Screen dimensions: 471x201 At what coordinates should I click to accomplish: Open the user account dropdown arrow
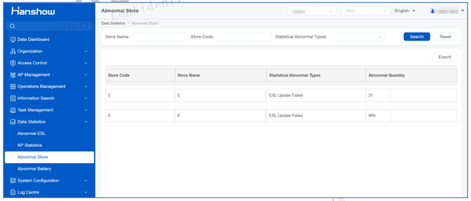click(x=462, y=11)
